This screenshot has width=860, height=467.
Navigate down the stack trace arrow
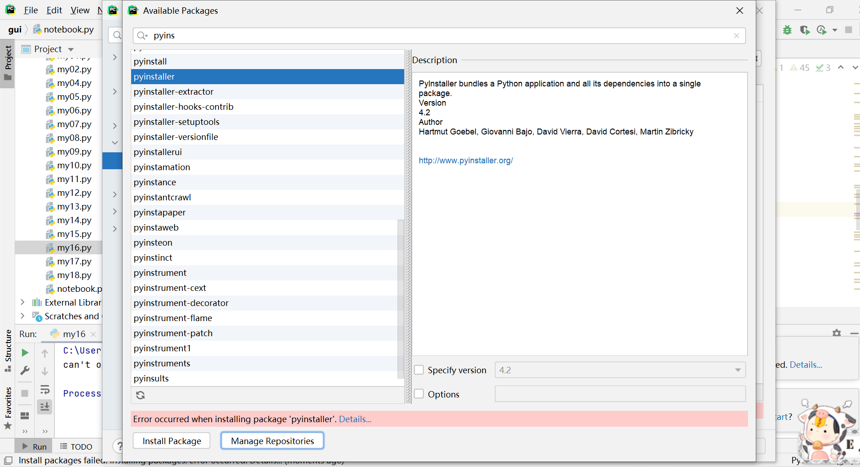click(45, 371)
